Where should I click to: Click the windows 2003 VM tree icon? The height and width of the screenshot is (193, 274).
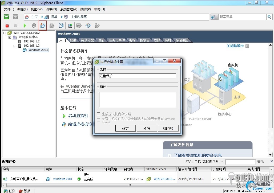25,50
